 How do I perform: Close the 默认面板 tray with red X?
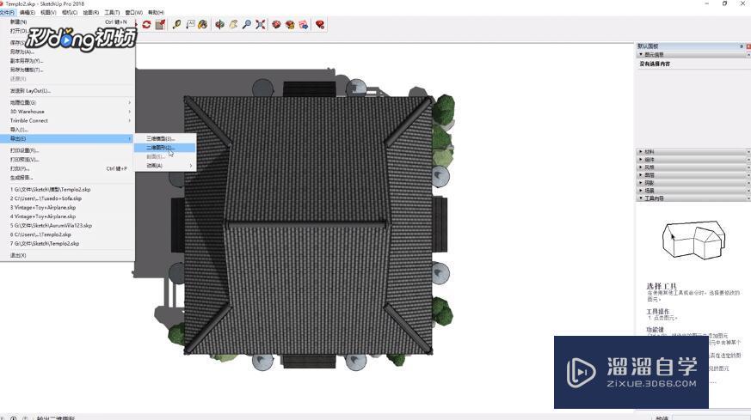coord(748,46)
